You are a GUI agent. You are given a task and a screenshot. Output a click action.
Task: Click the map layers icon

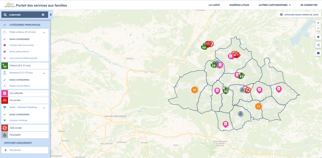pos(318,37)
